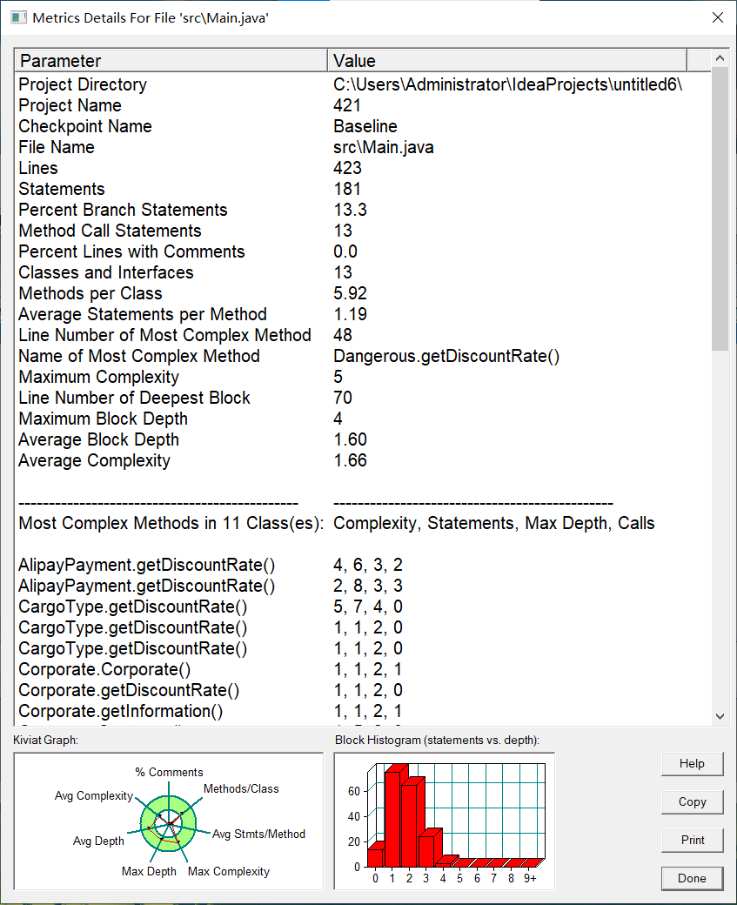
Task: Click Most Complex Methods in 11 Class(es)
Action: [171, 523]
